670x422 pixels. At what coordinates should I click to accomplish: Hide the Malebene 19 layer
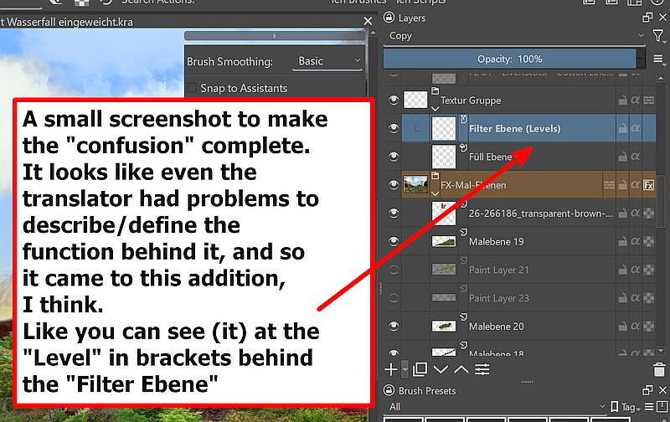point(394,241)
